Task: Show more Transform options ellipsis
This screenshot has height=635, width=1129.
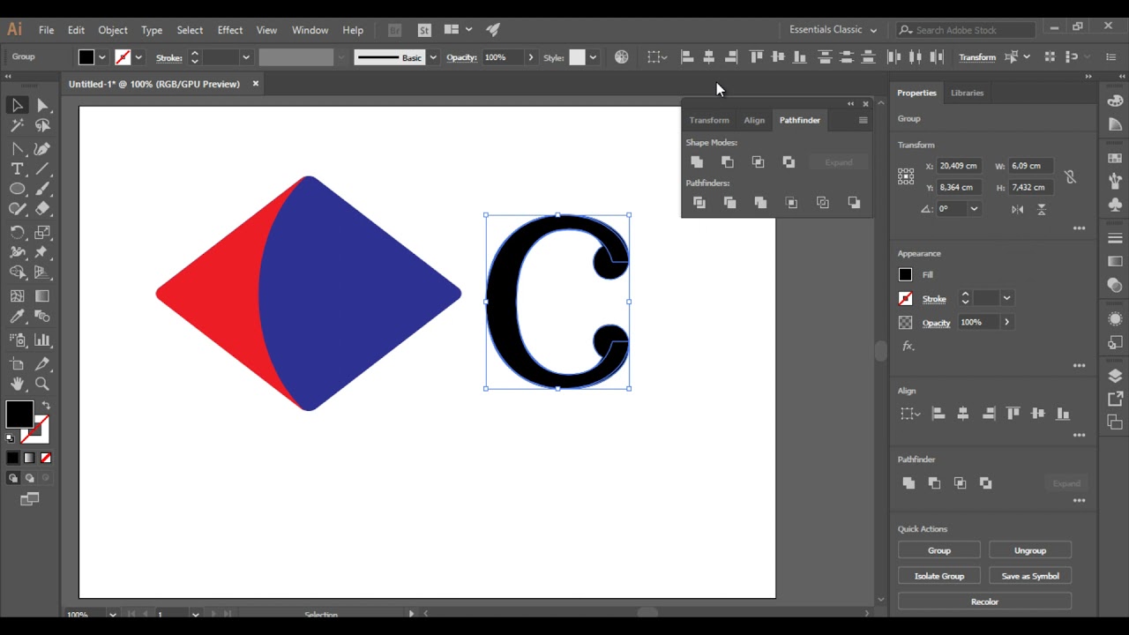Action: (x=1079, y=228)
